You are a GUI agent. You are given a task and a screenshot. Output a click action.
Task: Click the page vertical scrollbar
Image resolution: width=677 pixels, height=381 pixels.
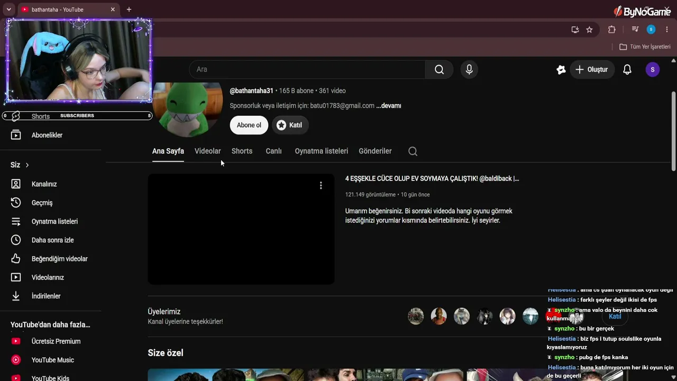click(673, 131)
